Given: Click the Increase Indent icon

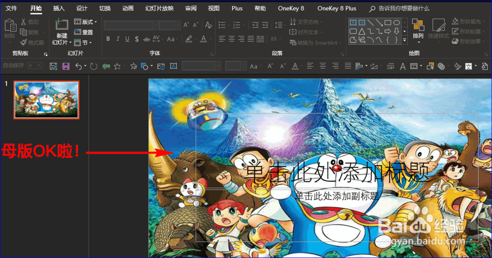Looking at the screenshot, I should tap(266, 25).
